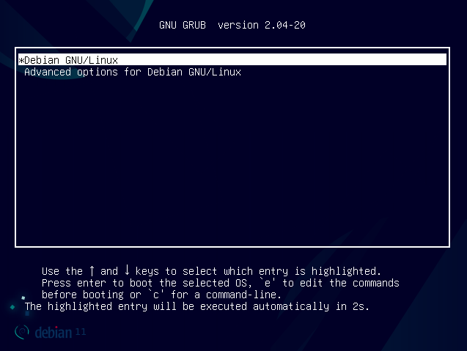This screenshot has width=467, height=351.
Task: Click the "debian" wordmark at the bottom
Action: click(53, 333)
